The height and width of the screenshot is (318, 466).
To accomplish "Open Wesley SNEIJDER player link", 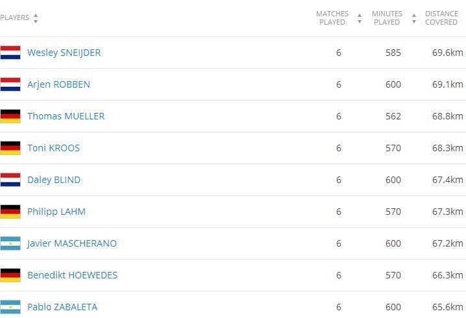I will tap(64, 53).
